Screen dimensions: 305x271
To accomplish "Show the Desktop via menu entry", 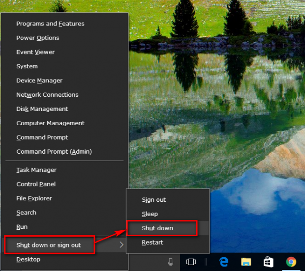I will tap(64, 259).
